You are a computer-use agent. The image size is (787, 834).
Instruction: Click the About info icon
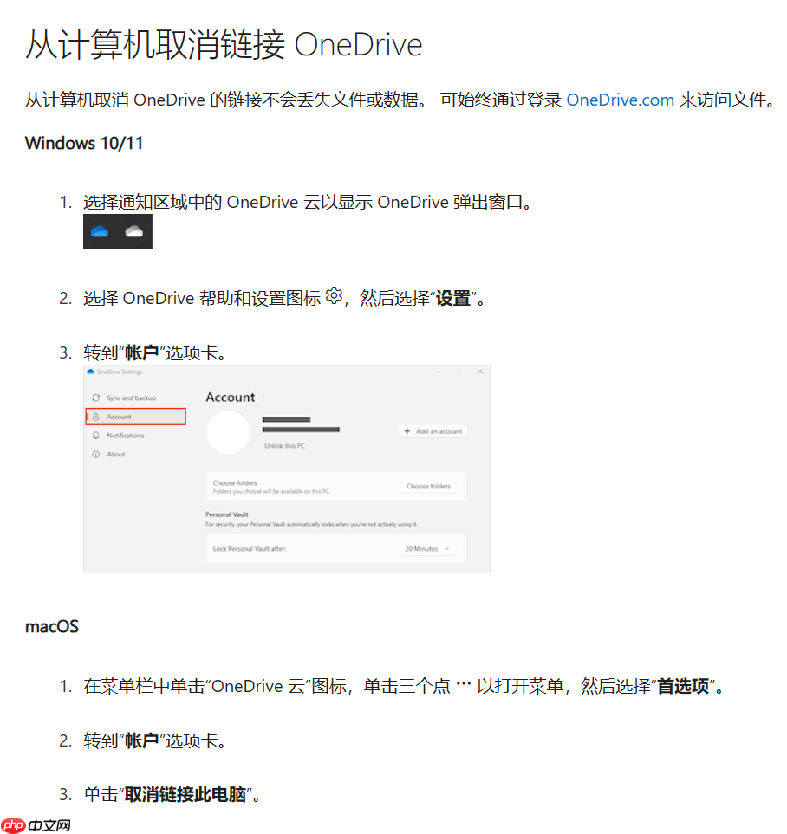coord(95,454)
